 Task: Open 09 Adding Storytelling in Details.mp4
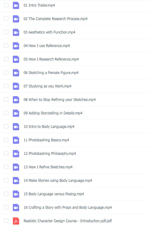53,113
